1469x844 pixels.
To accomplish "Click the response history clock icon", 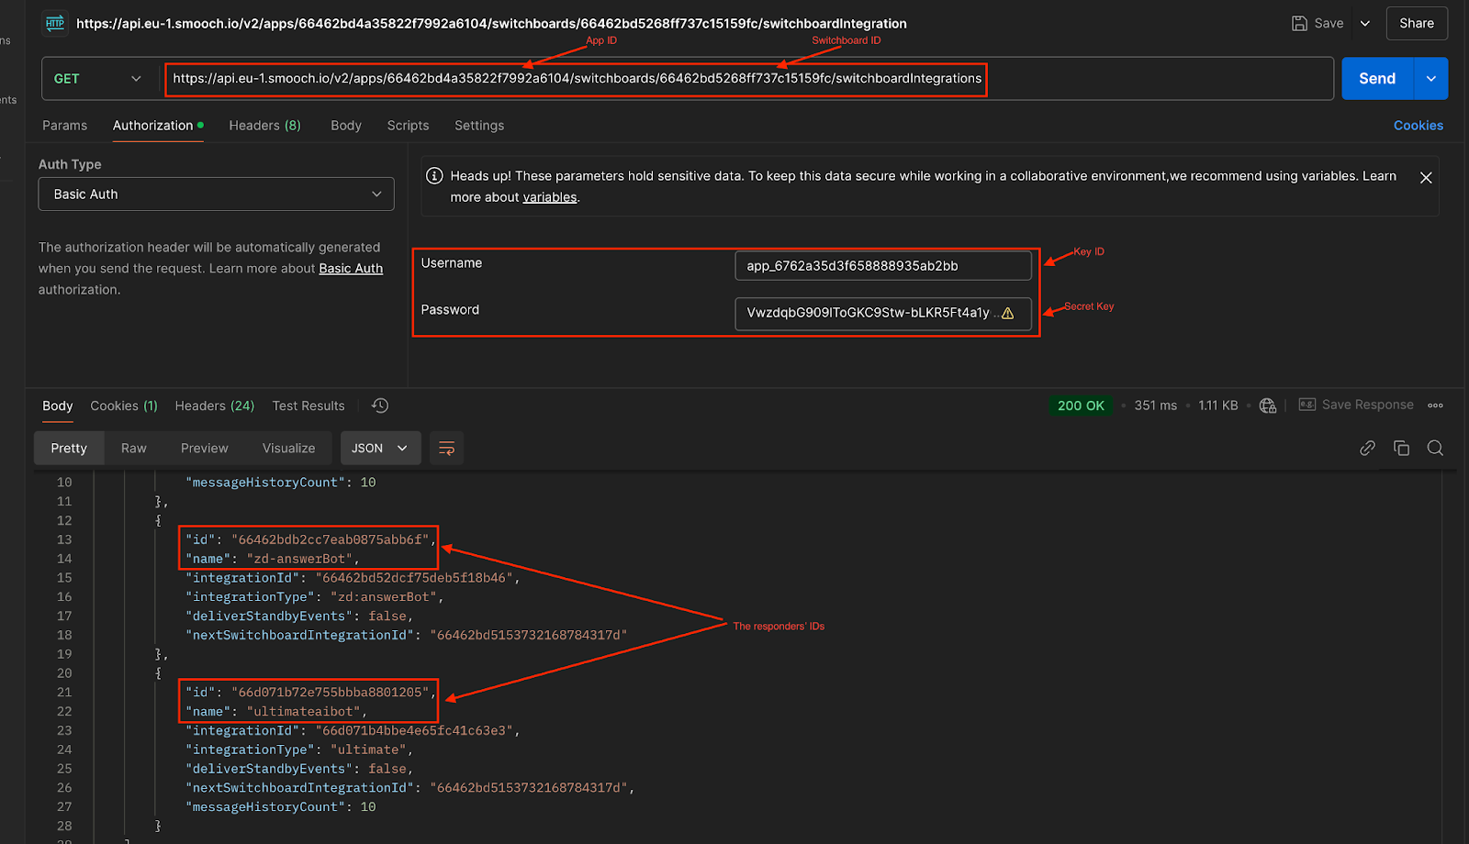I will coord(380,405).
